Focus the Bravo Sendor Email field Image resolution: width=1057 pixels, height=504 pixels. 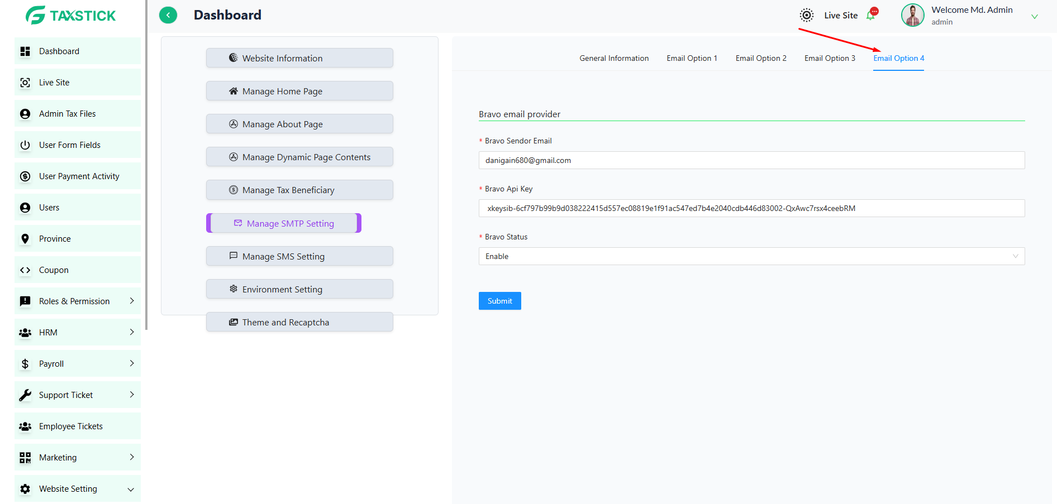point(751,160)
